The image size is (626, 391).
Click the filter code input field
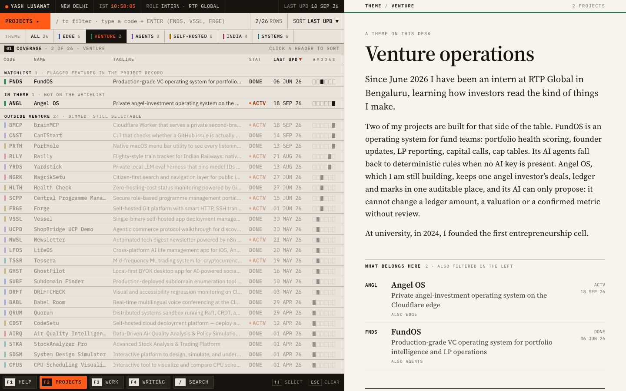[150, 21]
